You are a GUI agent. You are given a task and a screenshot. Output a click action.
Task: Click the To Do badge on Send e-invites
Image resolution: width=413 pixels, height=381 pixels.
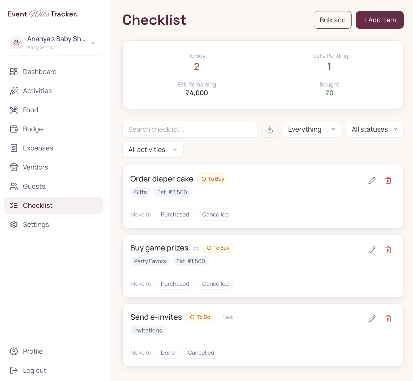(200, 317)
